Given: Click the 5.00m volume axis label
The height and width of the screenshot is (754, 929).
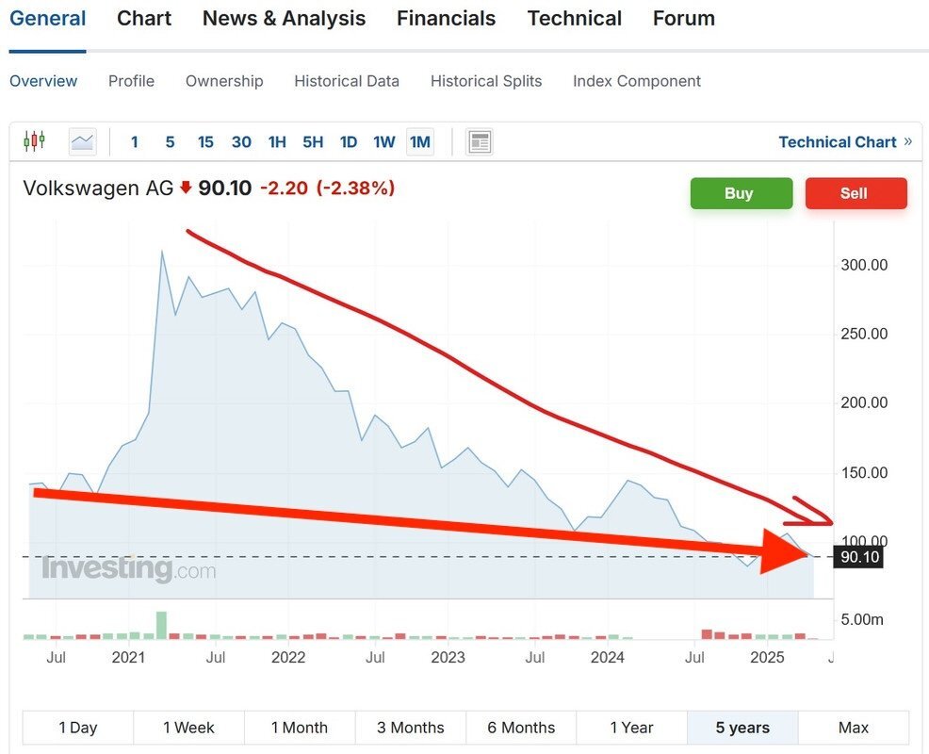Looking at the screenshot, I should pyautogui.click(x=862, y=620).
